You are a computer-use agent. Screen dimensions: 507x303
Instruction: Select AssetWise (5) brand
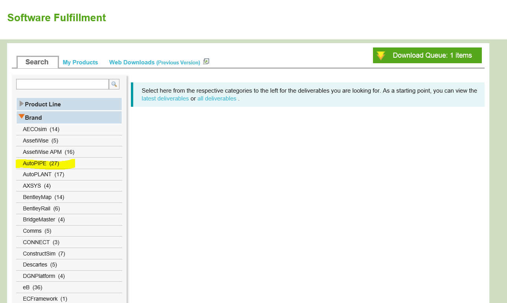click(x=40, y=141)
